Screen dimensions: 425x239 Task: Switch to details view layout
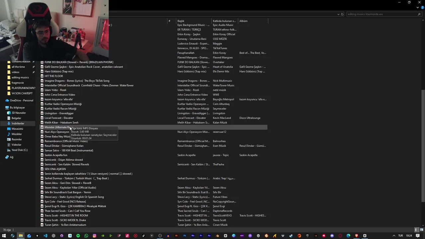click(x=416, y=230)
